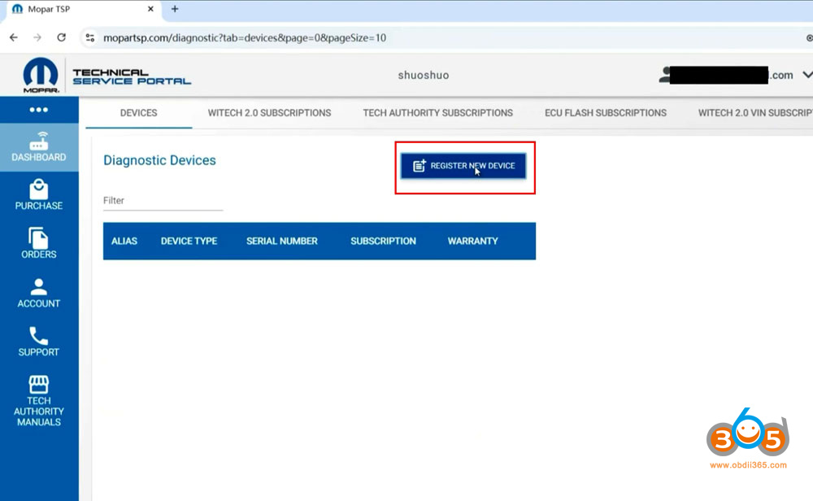Click the Filter input field
Image resolution: width=813 pixels, height=501 pixels.
point(163,201)
